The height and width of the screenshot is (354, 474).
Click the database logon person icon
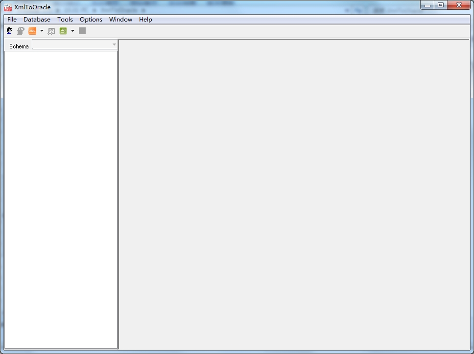[9, 31]
